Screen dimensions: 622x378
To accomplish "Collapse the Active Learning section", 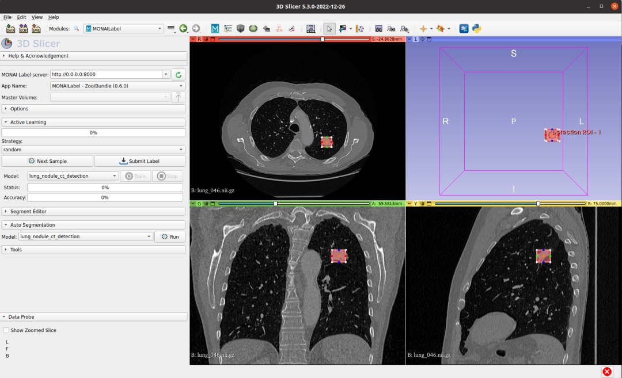I will (x=94, y=122).
